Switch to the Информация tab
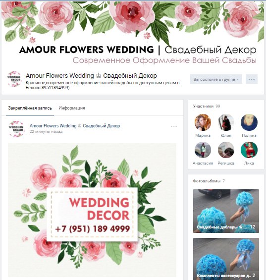This screenshot has width=266, height=280. pyautogui.click(x=72, y=108)
